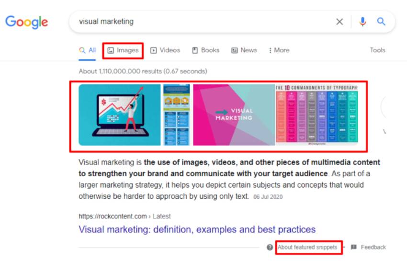Open laptop growth chart illustration thumbnail
The height and width of the screenshot is (261, 407).
119,115
